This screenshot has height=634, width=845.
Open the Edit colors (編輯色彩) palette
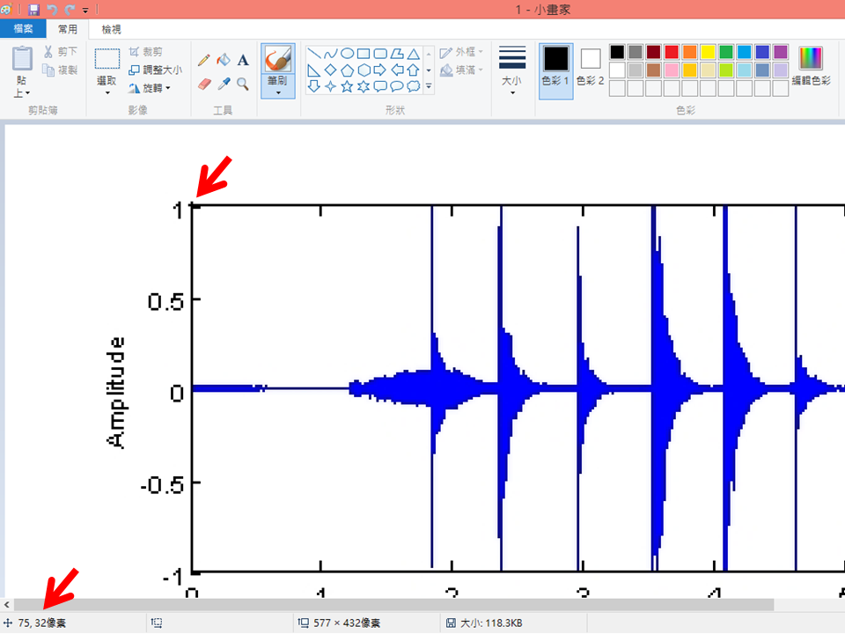(x=810, y=63)
